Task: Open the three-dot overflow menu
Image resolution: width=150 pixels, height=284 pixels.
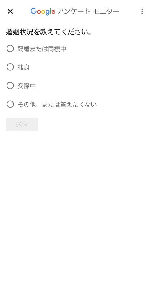Action: [142, 11]
